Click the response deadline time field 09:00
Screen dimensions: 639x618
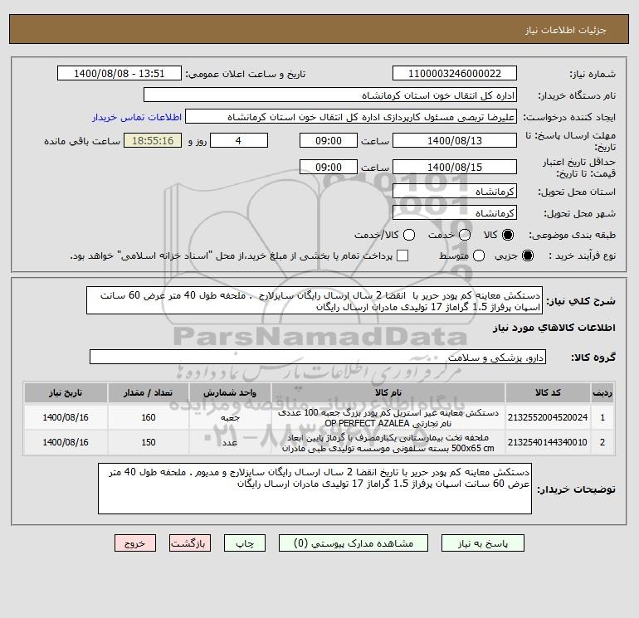pos(329,140)
